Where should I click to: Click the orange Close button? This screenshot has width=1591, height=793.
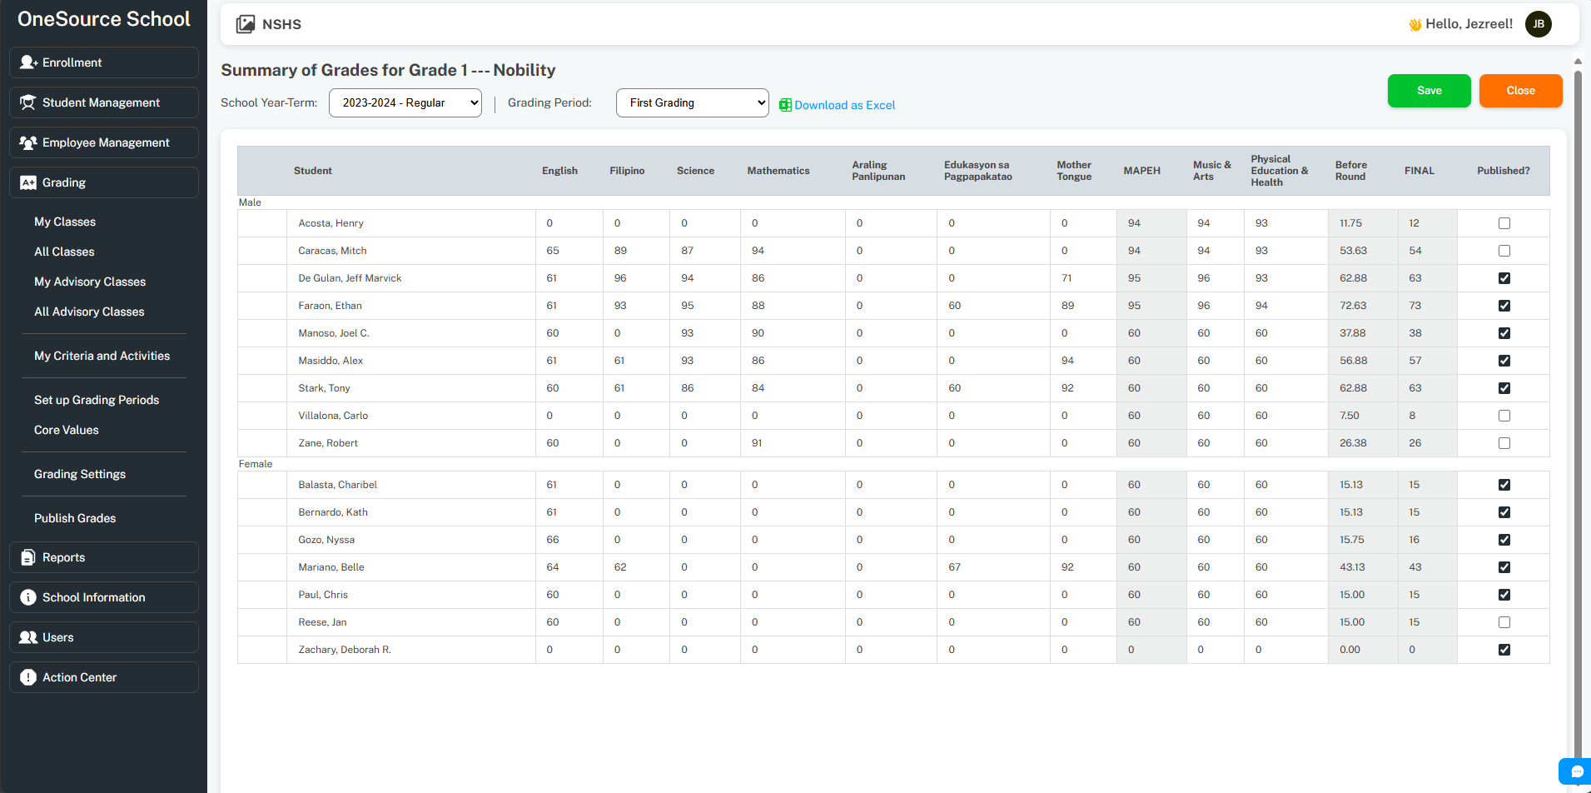(x=1521, y=91)
